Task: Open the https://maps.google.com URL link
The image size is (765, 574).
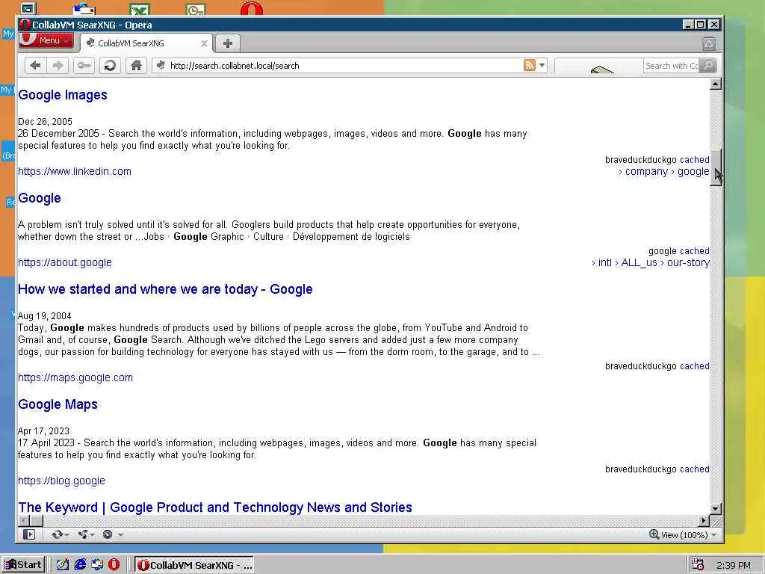Action: coord(75,377)
